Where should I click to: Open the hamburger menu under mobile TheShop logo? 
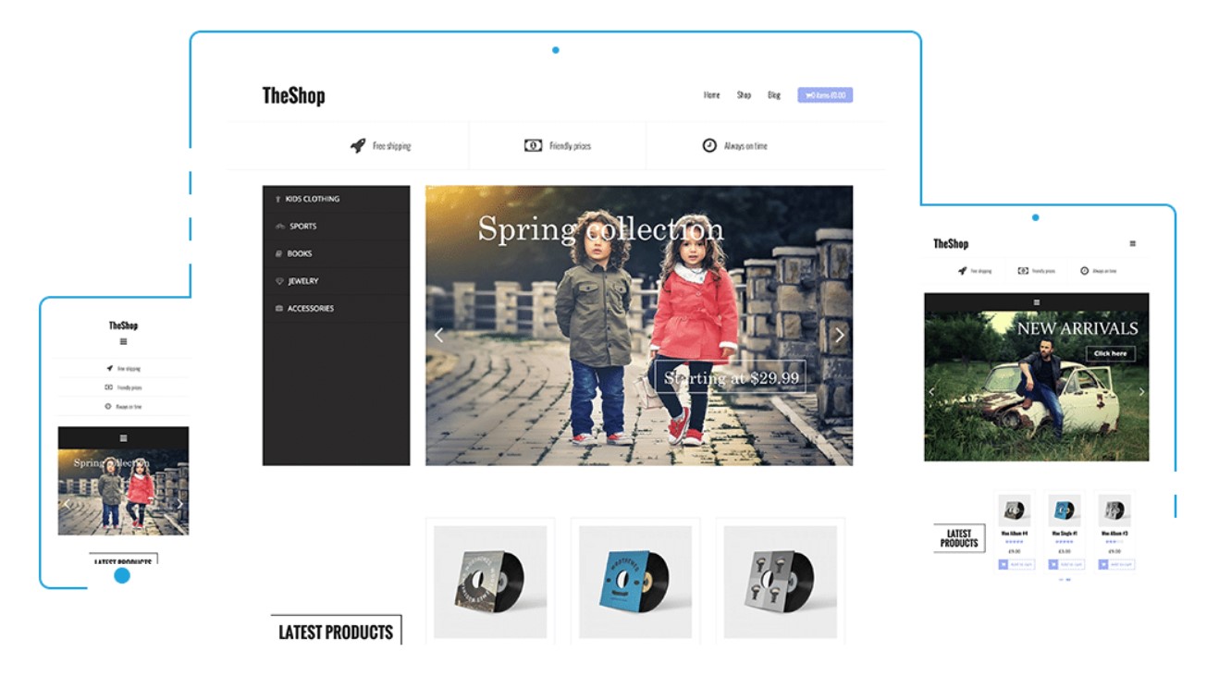(123, 341)
